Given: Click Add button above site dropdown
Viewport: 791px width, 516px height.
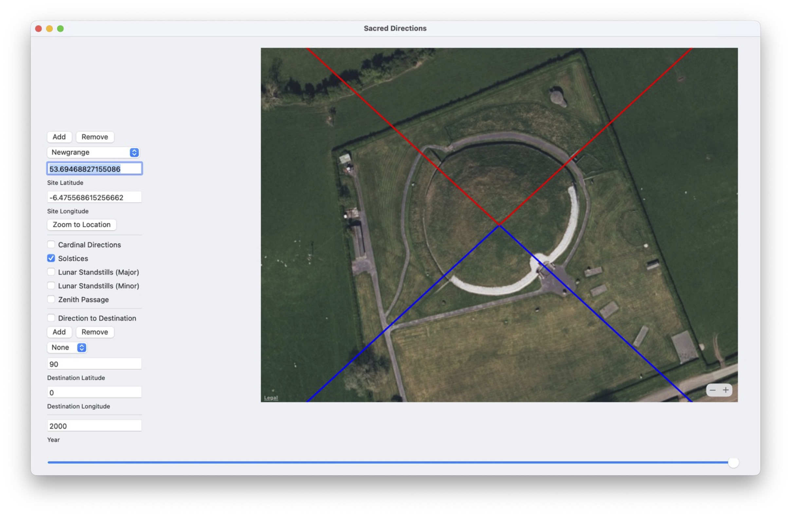Looking at the screenshot, I should click(x=59, y=137).
